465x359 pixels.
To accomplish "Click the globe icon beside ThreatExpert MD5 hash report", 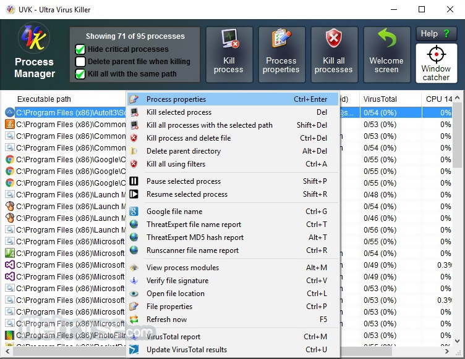I will (134, 237).
